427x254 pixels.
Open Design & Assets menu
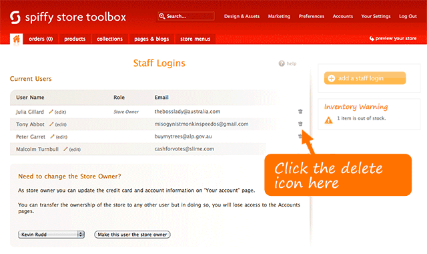242,16
